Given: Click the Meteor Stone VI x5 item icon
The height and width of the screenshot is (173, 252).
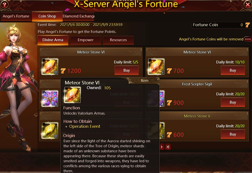Looking at the screenshot, I should [156, 67].
